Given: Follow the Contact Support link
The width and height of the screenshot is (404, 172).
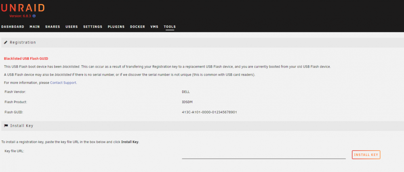Looking at the screenshot, I should click(63, 83).
